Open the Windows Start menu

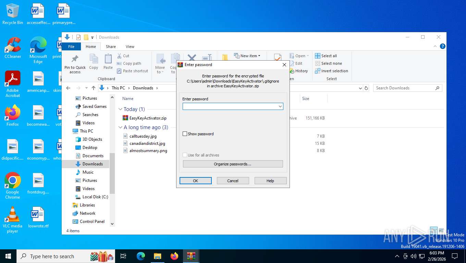pos(8,256)
